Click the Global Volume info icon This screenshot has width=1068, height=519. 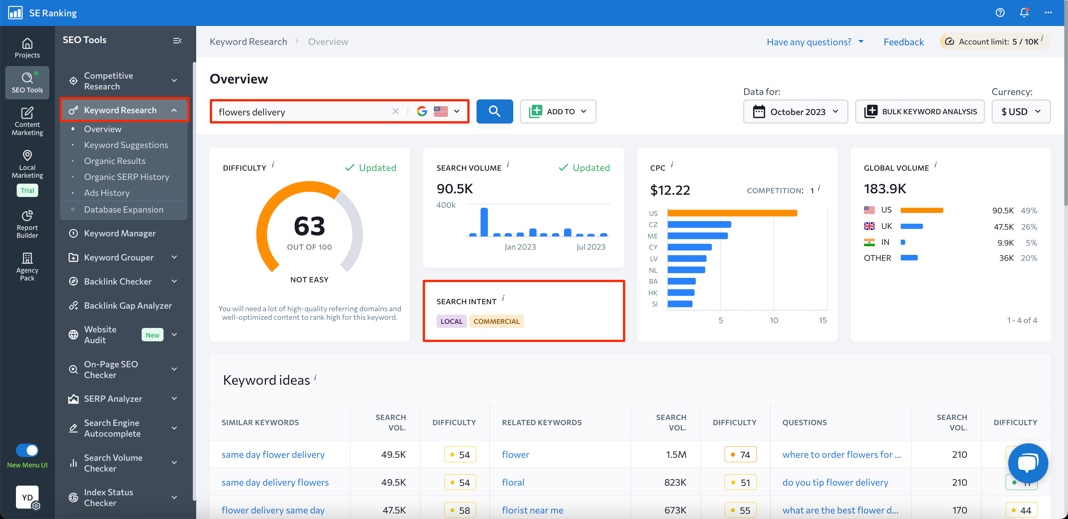click(x=935, y=165)
